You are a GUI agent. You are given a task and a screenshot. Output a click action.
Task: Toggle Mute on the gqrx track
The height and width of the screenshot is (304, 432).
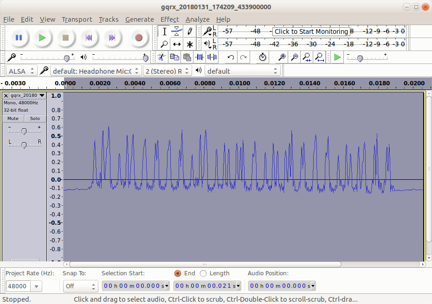[13, 119]
